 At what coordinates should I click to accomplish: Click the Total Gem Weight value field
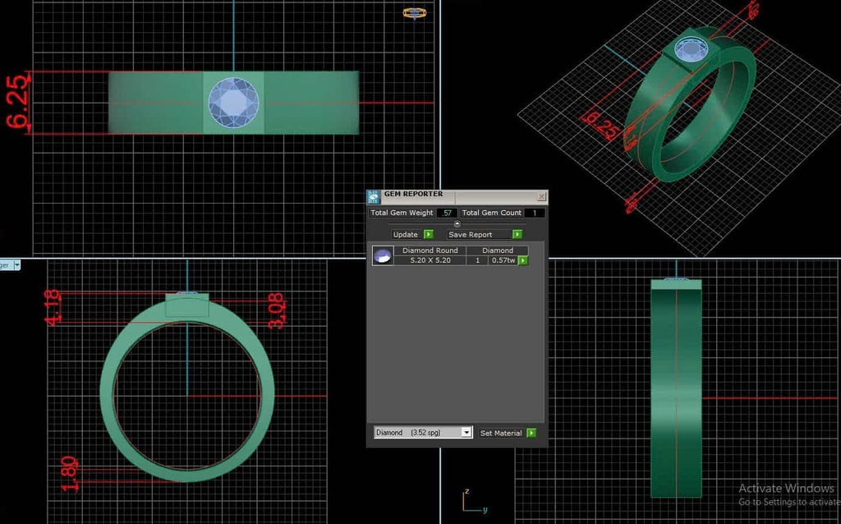[448, 213]
